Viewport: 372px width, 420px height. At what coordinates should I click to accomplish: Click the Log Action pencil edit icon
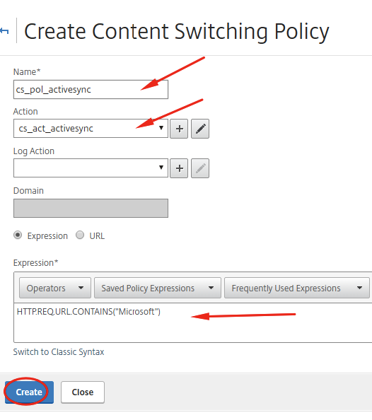tap(200, 168)
